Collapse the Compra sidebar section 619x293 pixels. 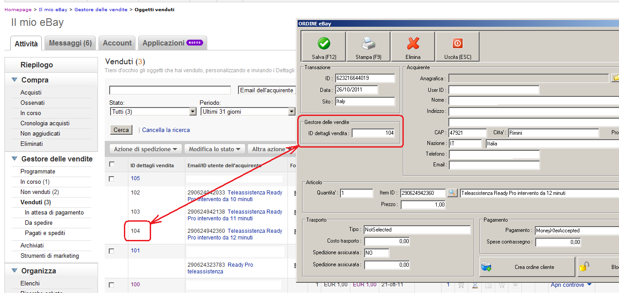[x=14, y=80]
